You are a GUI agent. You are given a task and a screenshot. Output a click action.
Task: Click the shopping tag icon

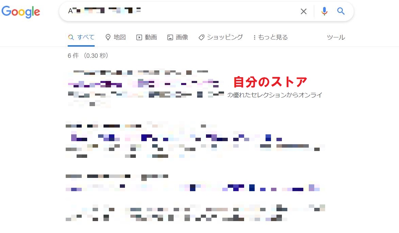[201, 37]
